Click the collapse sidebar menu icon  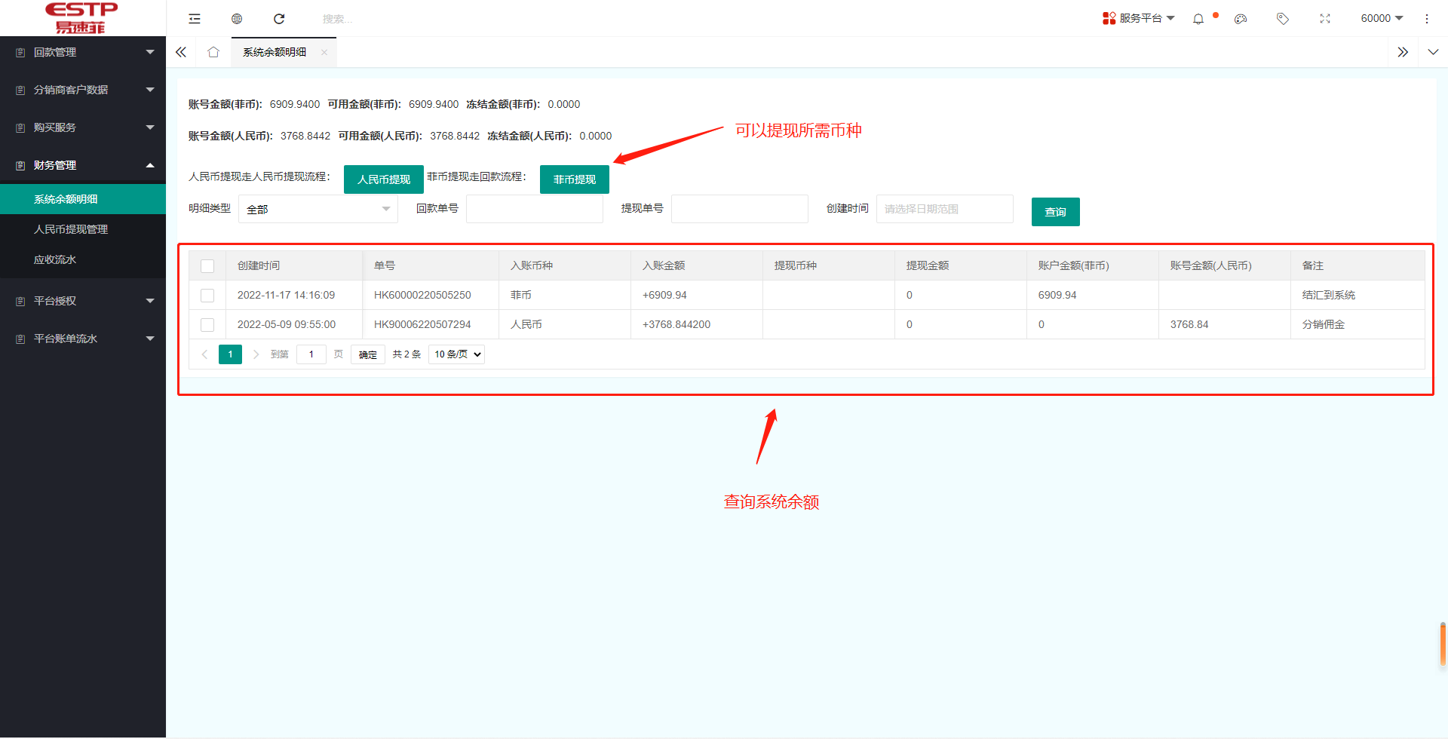click(195, 18)
